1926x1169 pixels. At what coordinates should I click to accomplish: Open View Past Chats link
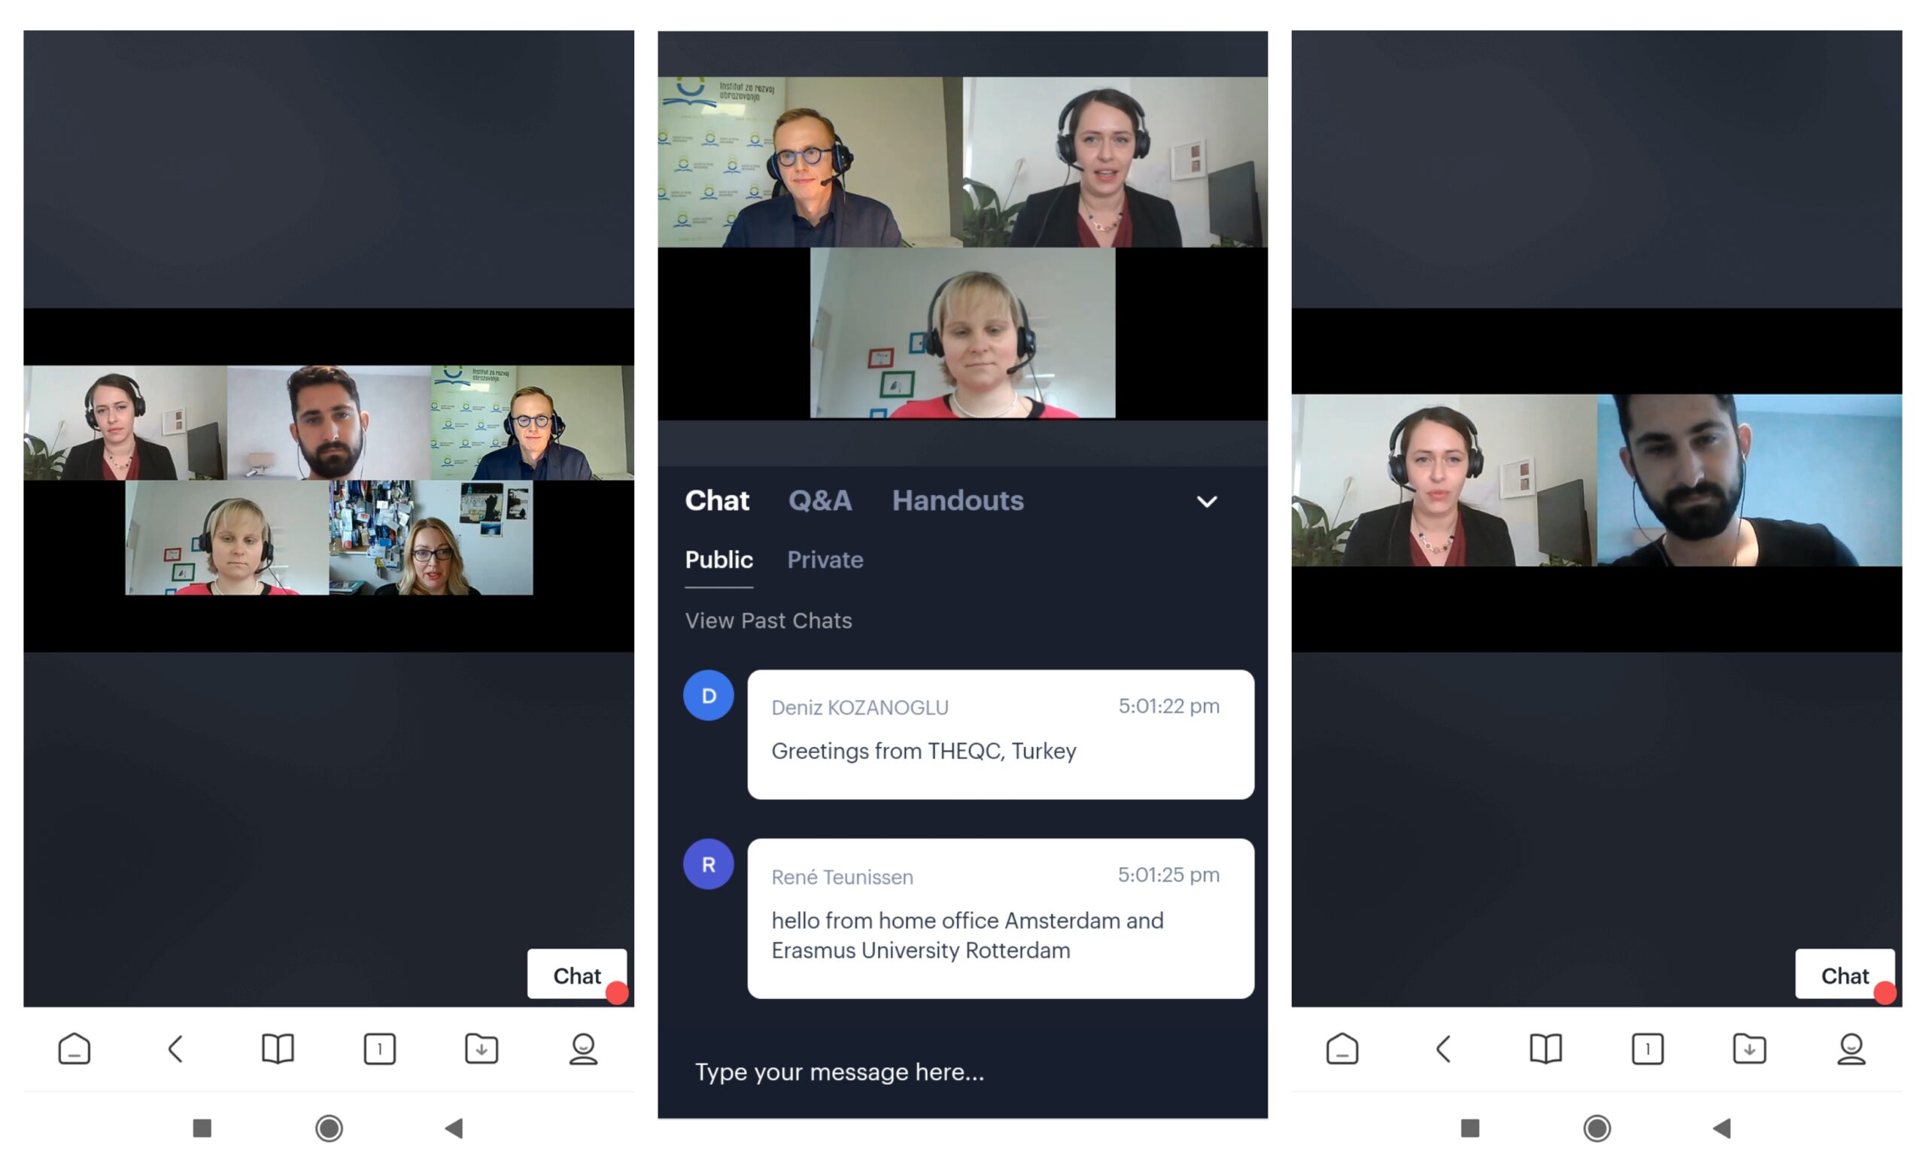[x=768, y=621]
